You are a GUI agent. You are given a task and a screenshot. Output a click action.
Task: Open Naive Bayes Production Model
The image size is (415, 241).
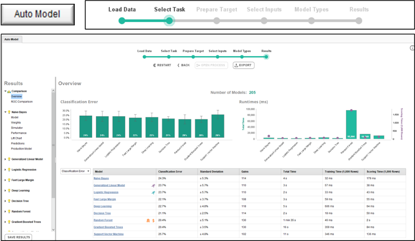[x=22, y=149]
